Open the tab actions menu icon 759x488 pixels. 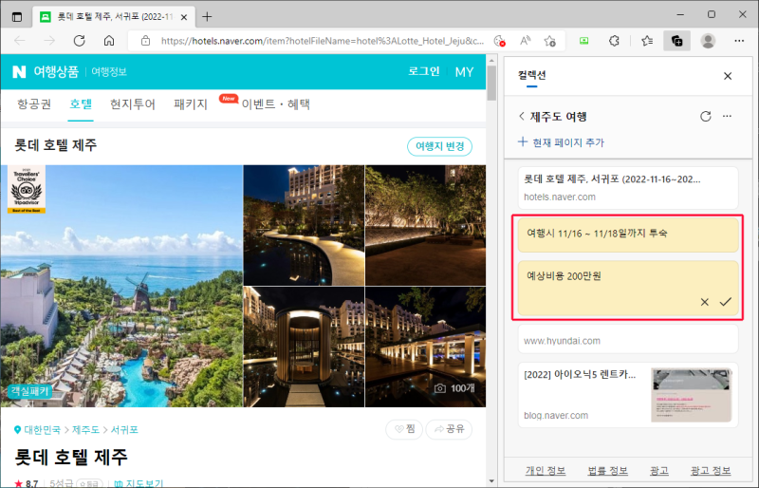point(17,17)
